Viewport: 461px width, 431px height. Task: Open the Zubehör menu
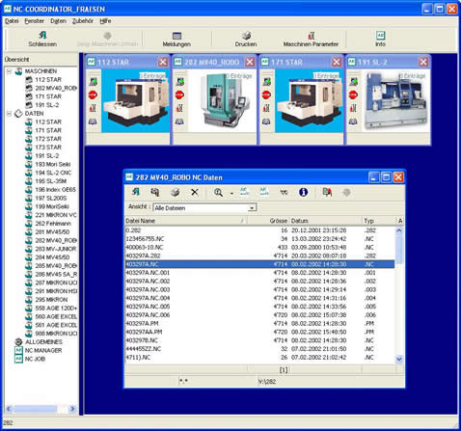(x=83, y=21)
